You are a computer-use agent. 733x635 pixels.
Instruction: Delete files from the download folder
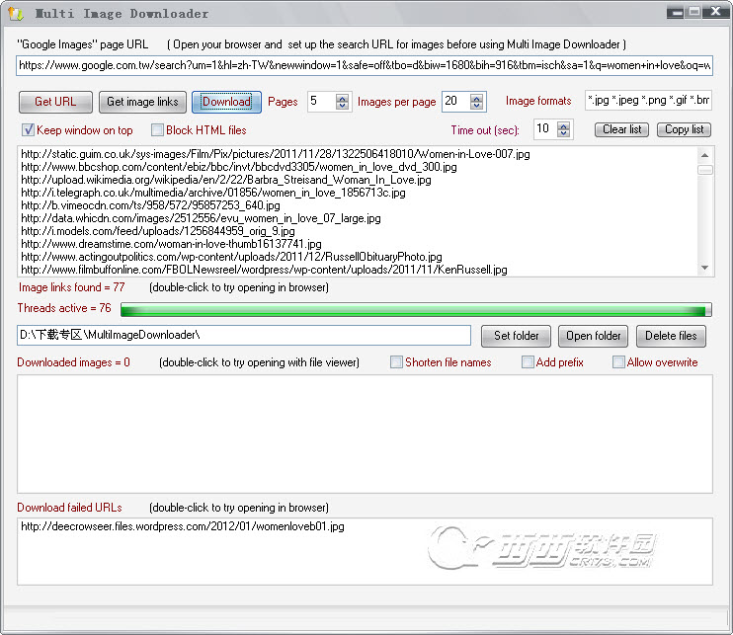(671, 336)
